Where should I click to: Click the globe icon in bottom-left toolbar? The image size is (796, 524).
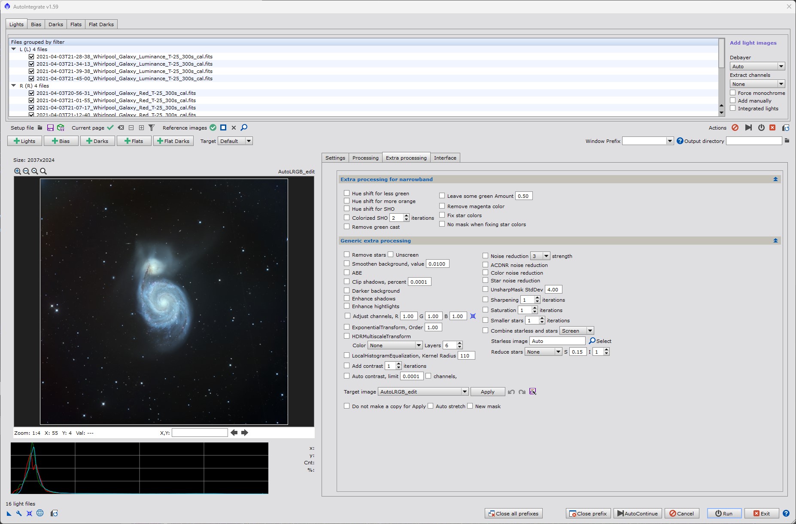pos(40,513)
